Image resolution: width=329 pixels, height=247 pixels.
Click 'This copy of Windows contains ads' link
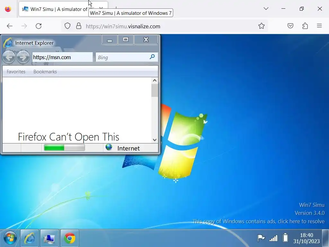[259, 221]
